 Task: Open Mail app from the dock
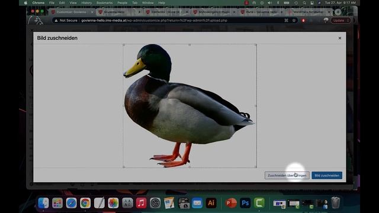point(197,203)
